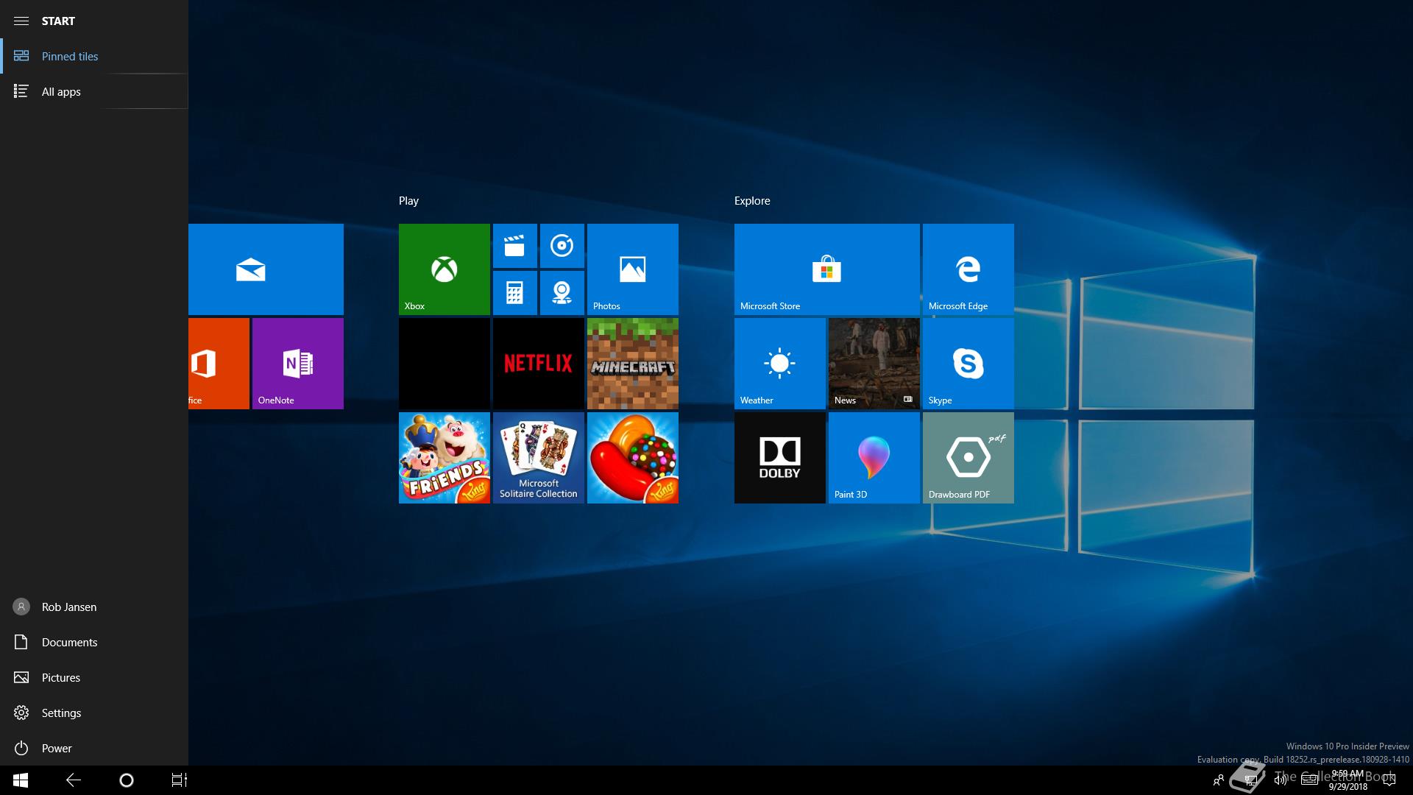Image resolution: width=1413 pixels, height=795 pixels.
Task: Open the News live tile
Action: click(x=874, y=364)
